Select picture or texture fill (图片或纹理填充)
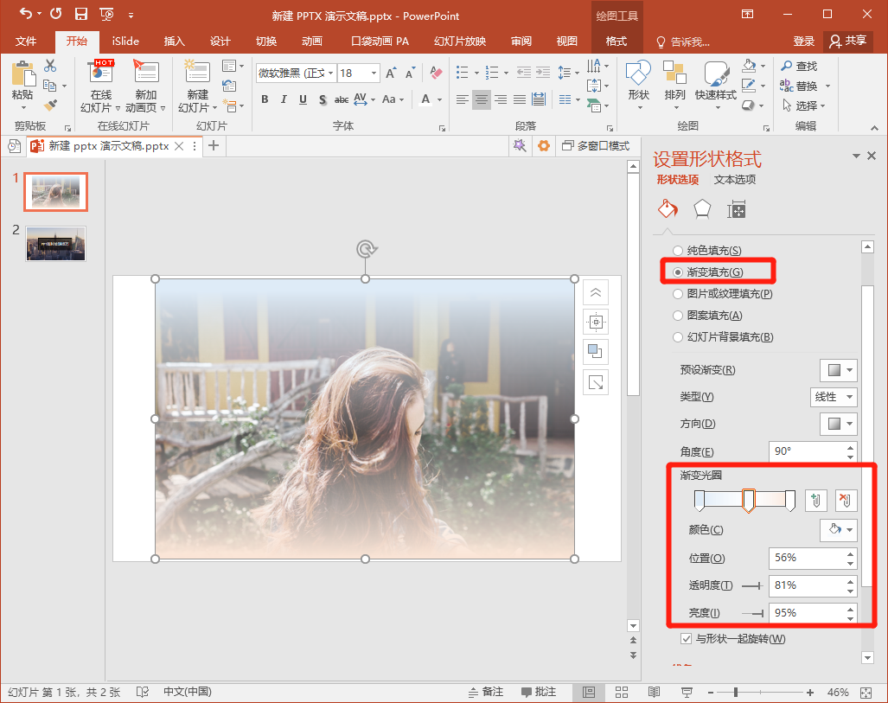The height and width of the screenshot is (703, 888). (679, 294)
